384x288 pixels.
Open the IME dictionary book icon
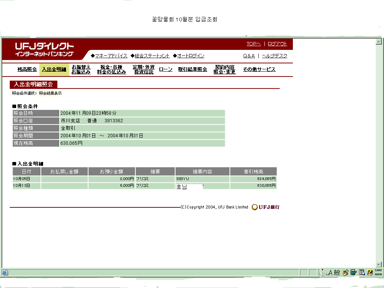click(353, 273)
